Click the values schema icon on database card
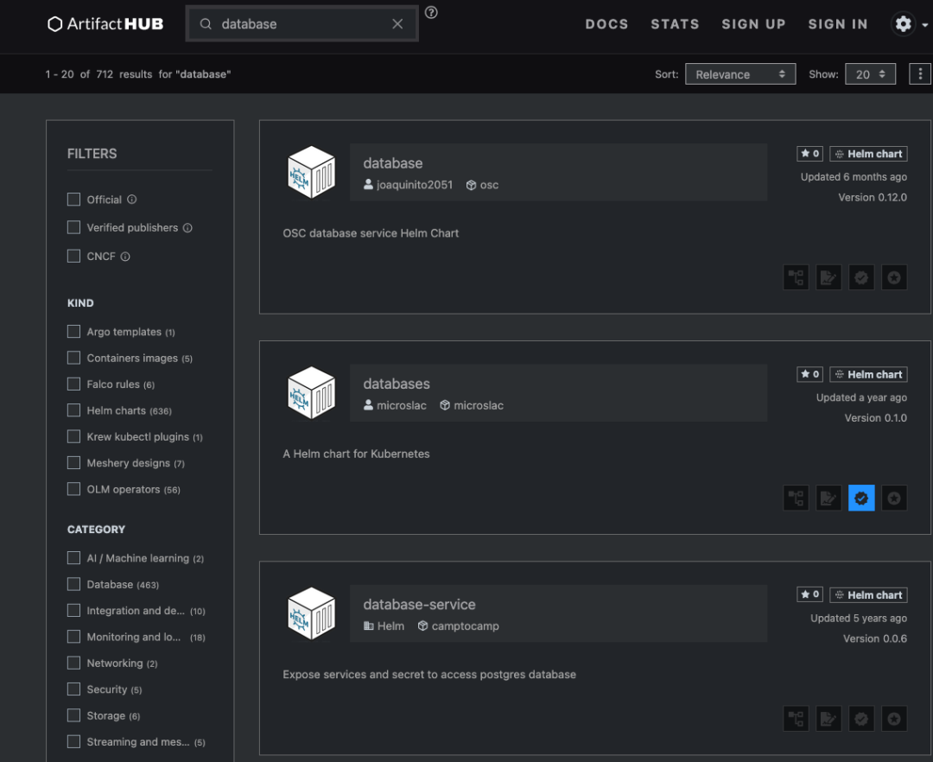This screenshot has height=762, width=933. [x=796, y=277]
